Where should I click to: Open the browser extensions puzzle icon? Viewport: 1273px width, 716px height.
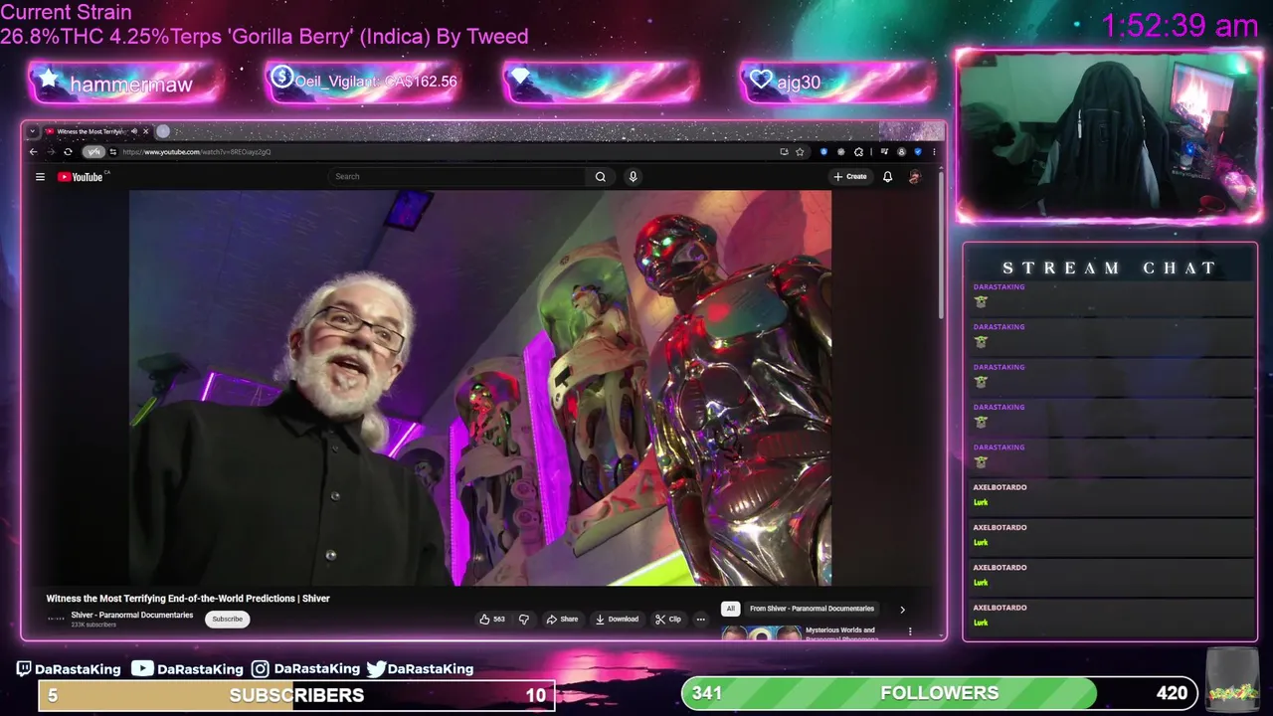click(858, 152)
